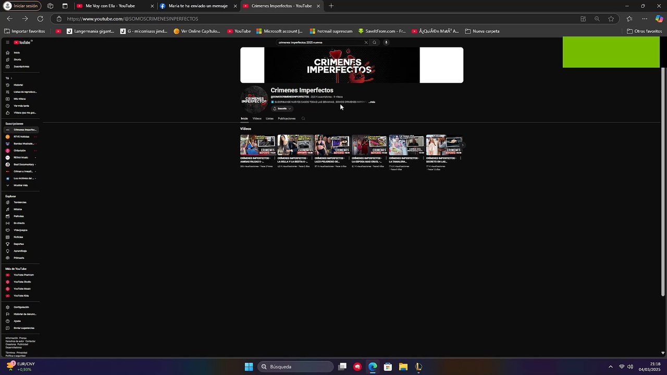The image size is (667, 375).
Task: Open File Explorer from the taskbar
Action: (x=403, y=367)
